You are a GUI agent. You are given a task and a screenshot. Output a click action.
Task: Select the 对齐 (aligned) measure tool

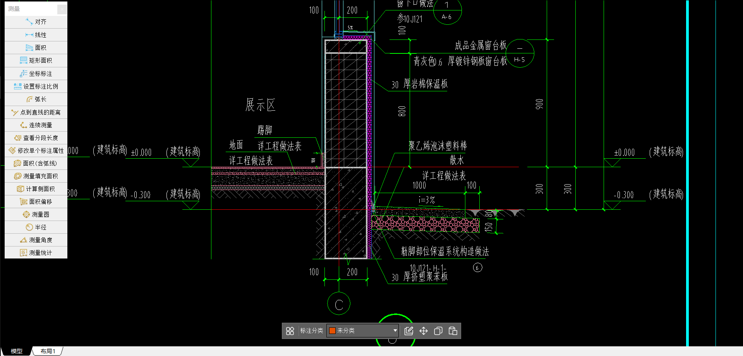pos(36,22)
